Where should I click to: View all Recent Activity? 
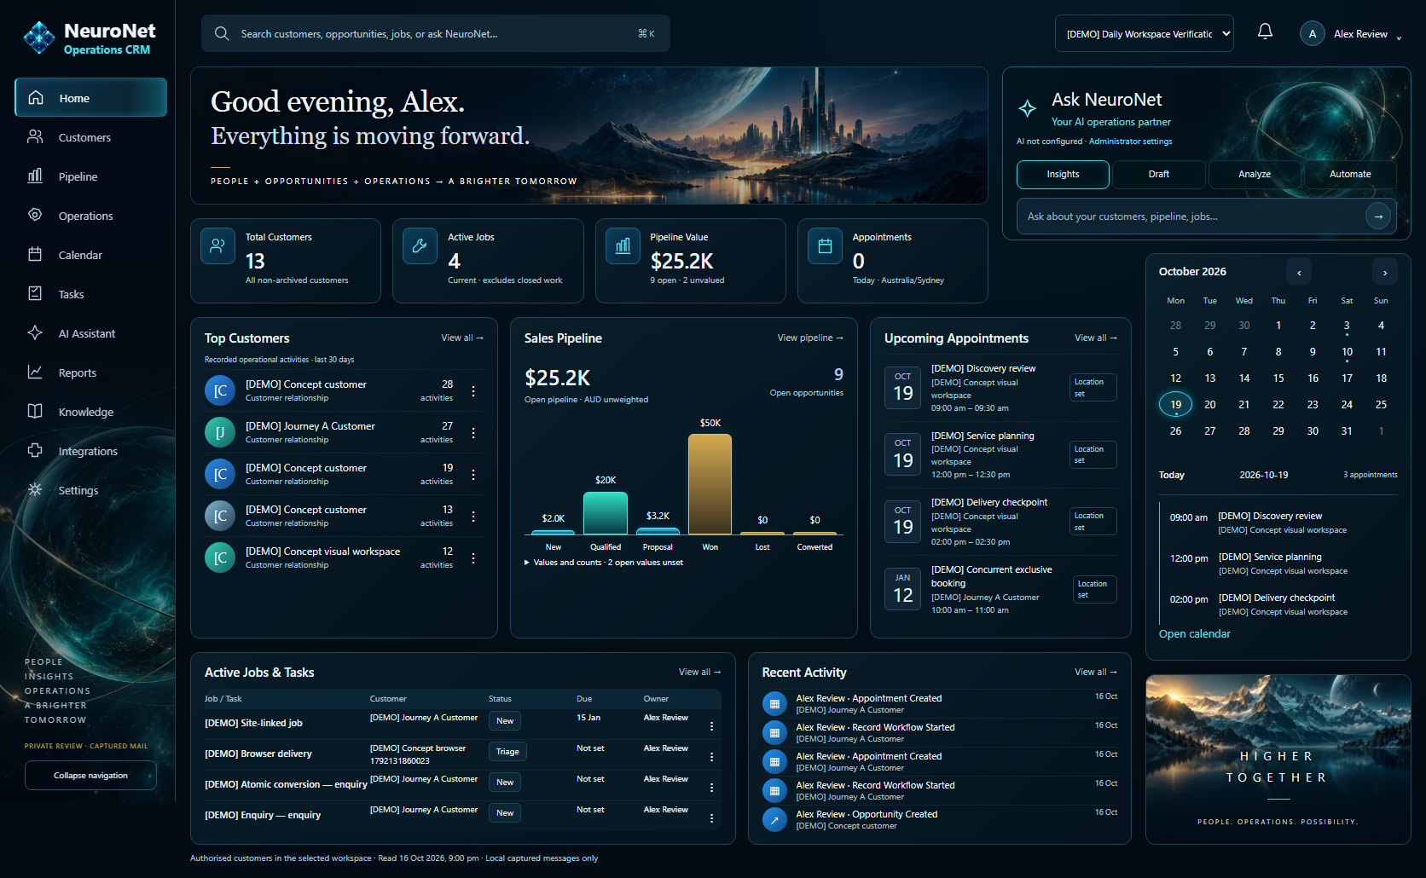[1096, 672]
